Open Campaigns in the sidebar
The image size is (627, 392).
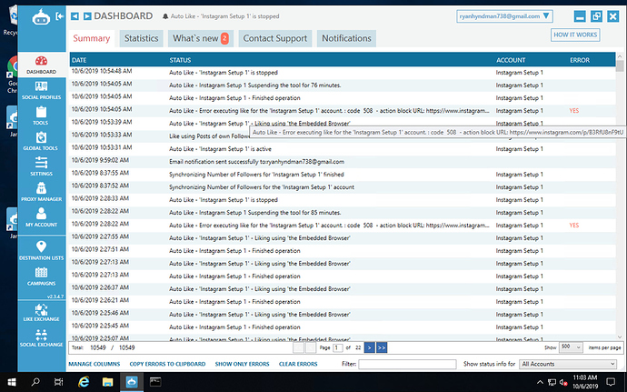(41, 276)
